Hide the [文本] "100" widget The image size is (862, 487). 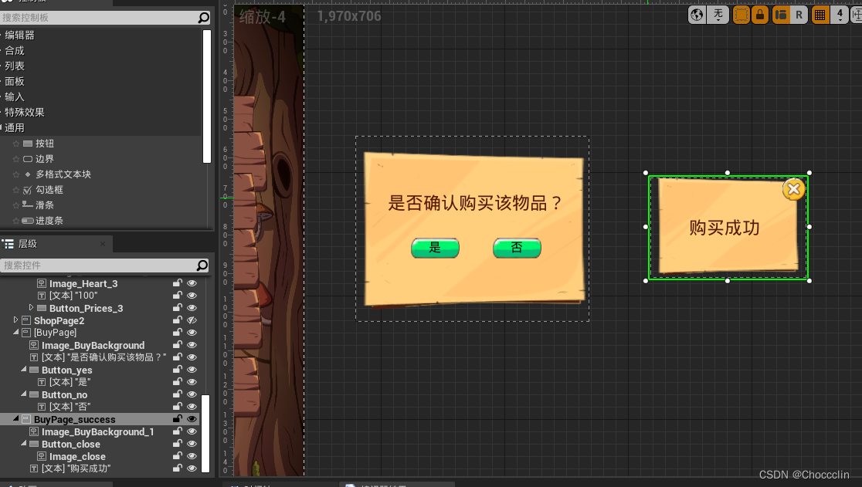(x=192, y=296)
